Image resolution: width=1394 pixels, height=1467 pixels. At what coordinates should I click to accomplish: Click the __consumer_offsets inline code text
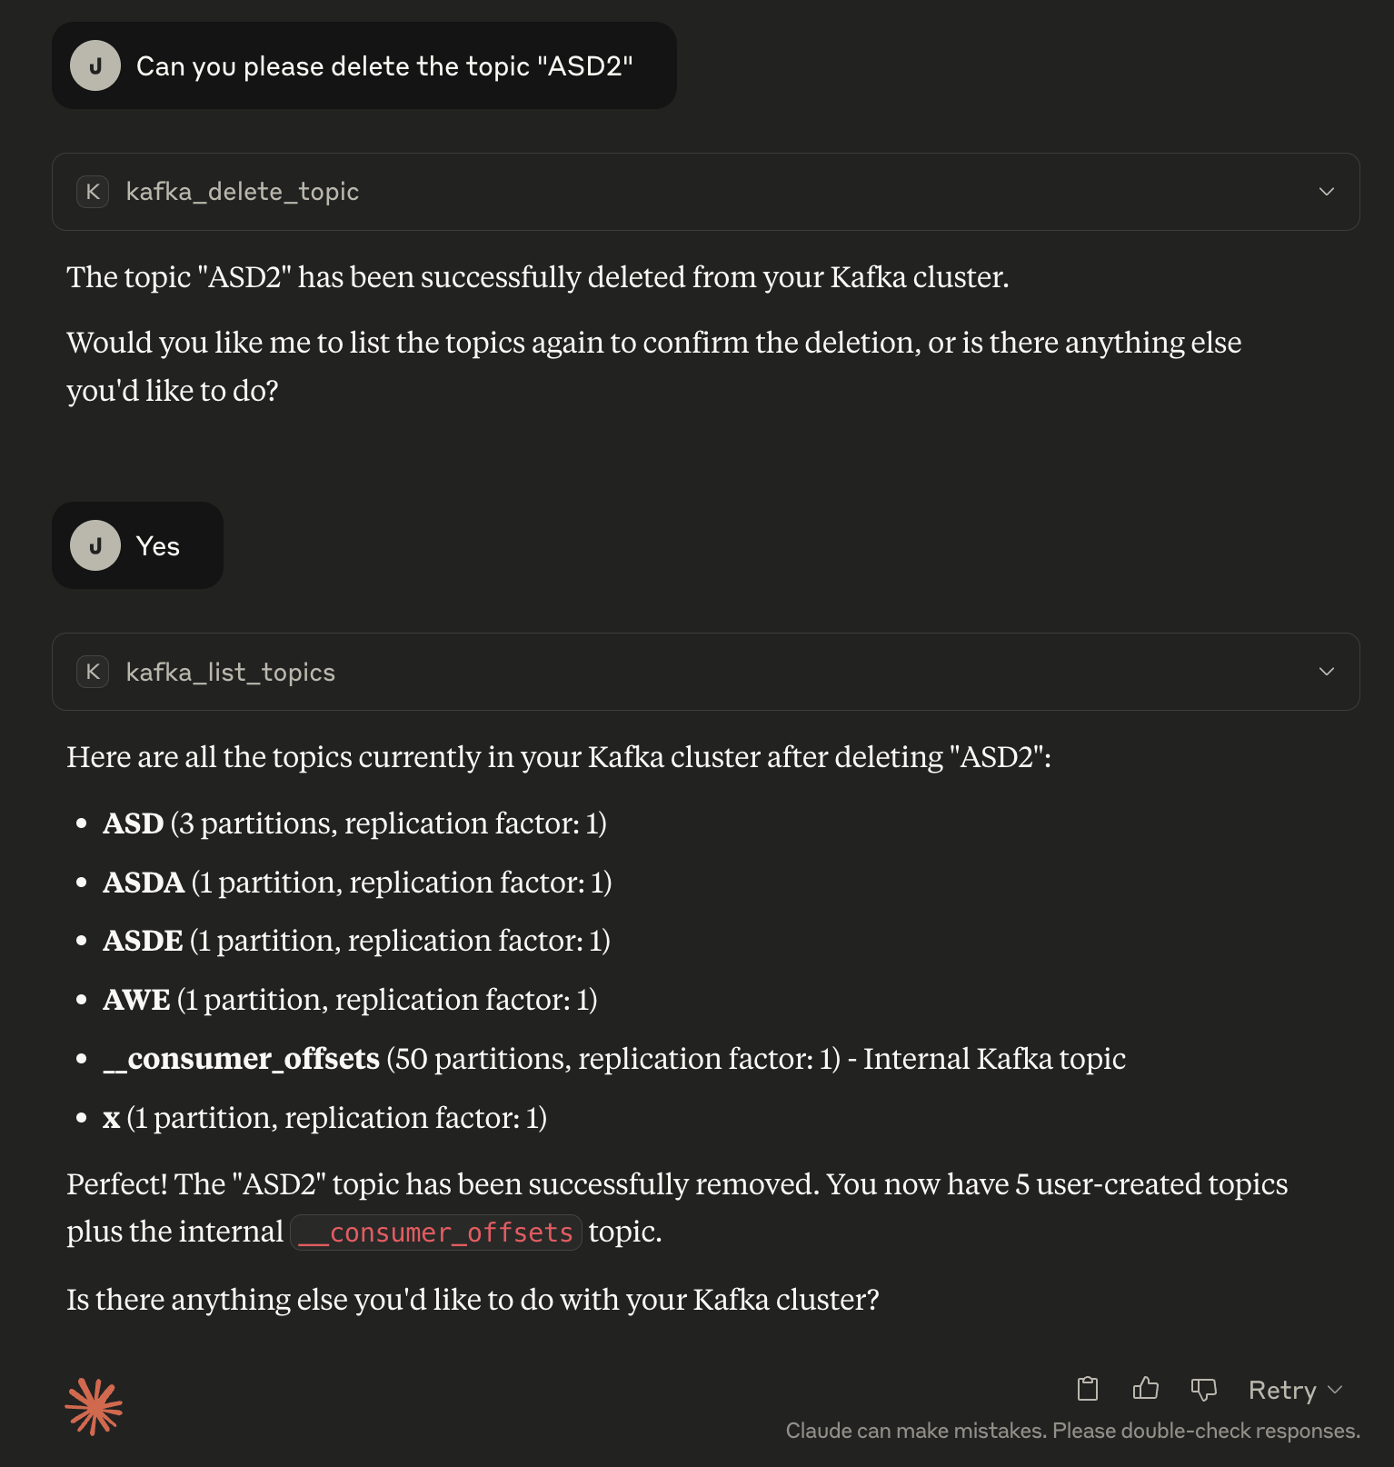pyautogui.click(x=436, y=1232)
